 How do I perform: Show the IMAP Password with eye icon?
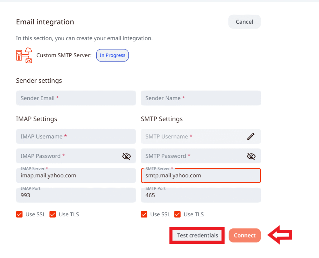126,156
